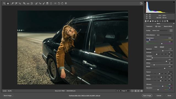Open the workflow options ProPhoto RGB link
The height and width of the screenshot is (99, 176).
tap(84, 96)
